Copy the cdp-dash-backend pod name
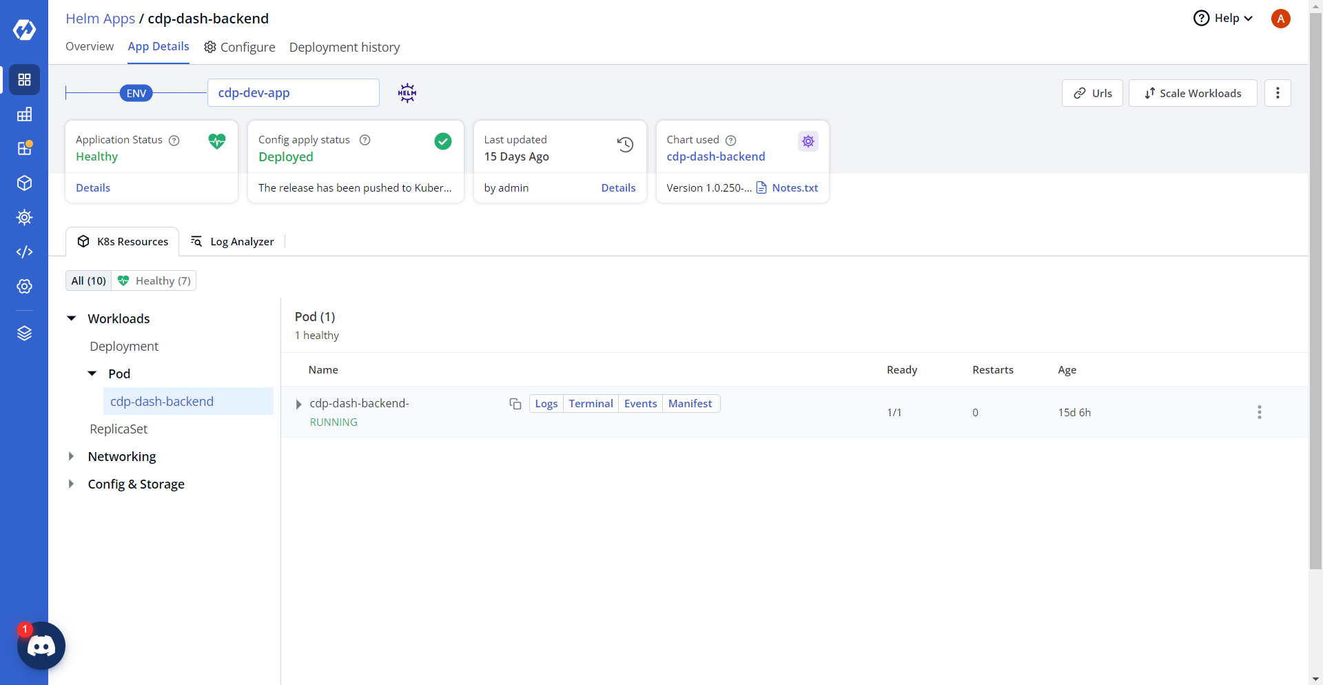This screenshot has width=1323, height=685. (x=515, y=404)
